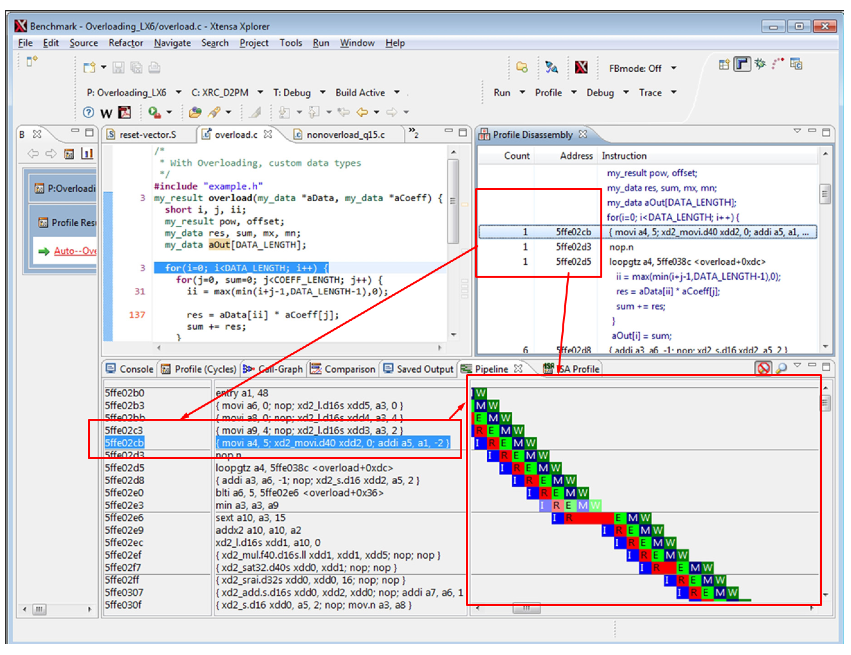
Task: Maximize the Profile Disassembly view
Action: pos(826,133)
